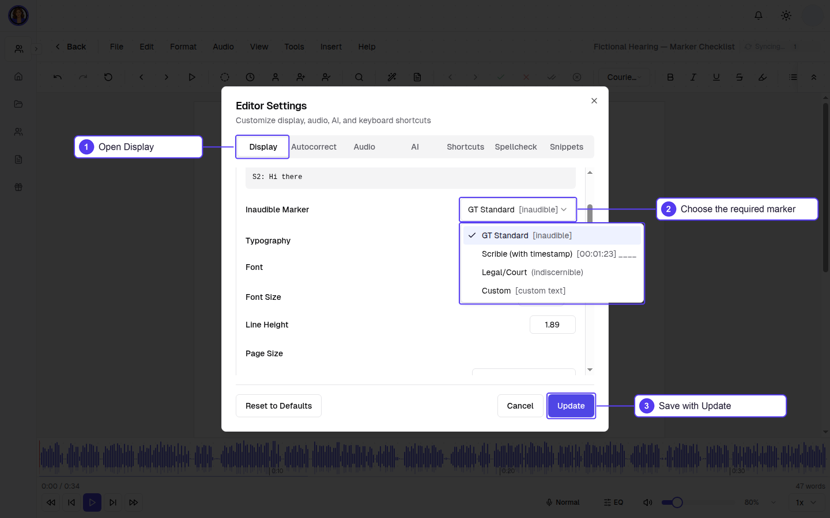Click the highlighter icon in toolbar
The width and height of the screenshot is (830, 518).
763,77
